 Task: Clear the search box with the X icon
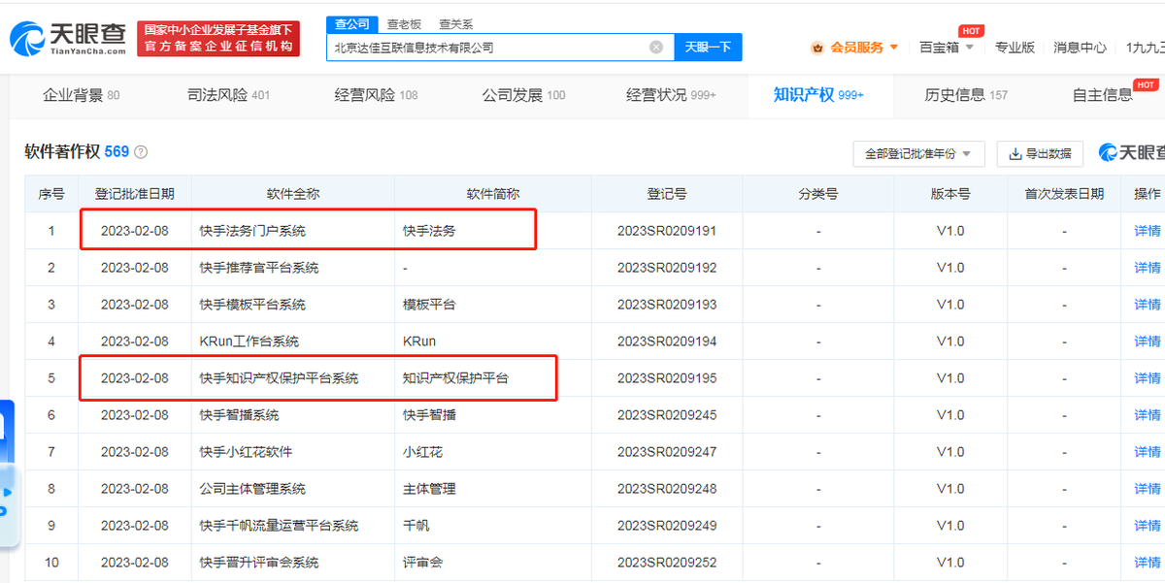[x=656, y=47]
